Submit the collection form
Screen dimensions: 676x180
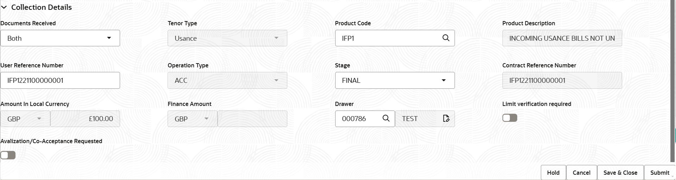(659, 172)
